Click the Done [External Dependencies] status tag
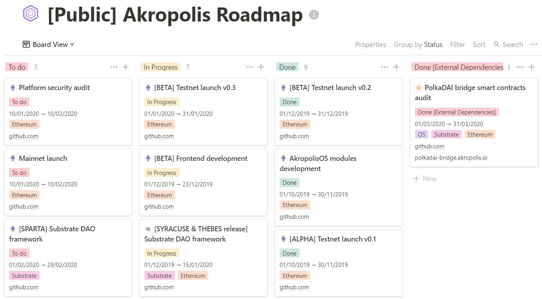This screenshot has width=542, height=299. coord(457,112)
